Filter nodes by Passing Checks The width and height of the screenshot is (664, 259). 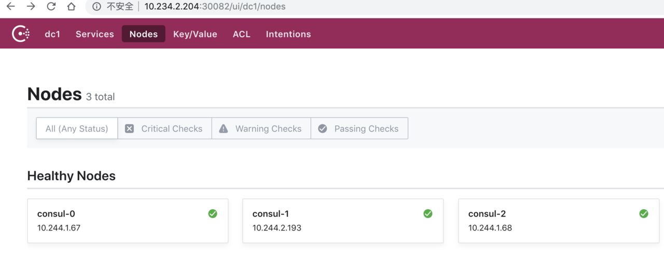[359, 128]
